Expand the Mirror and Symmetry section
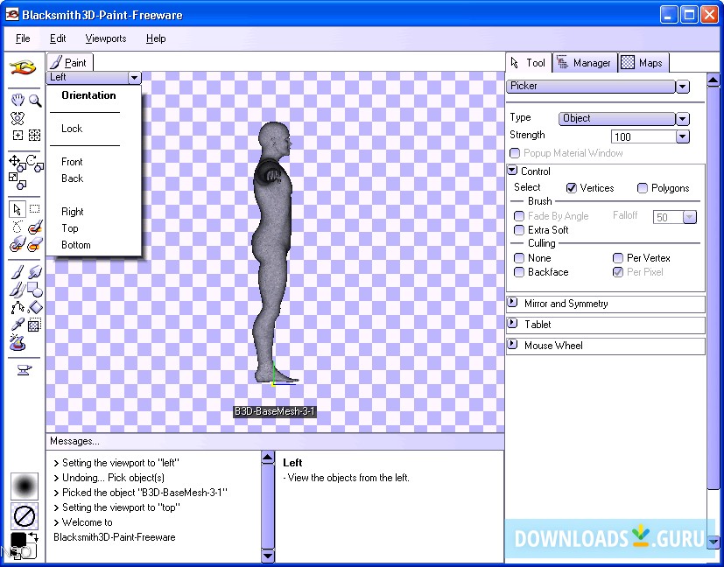This screenshot has width=724, height=567. click(512, 304)
